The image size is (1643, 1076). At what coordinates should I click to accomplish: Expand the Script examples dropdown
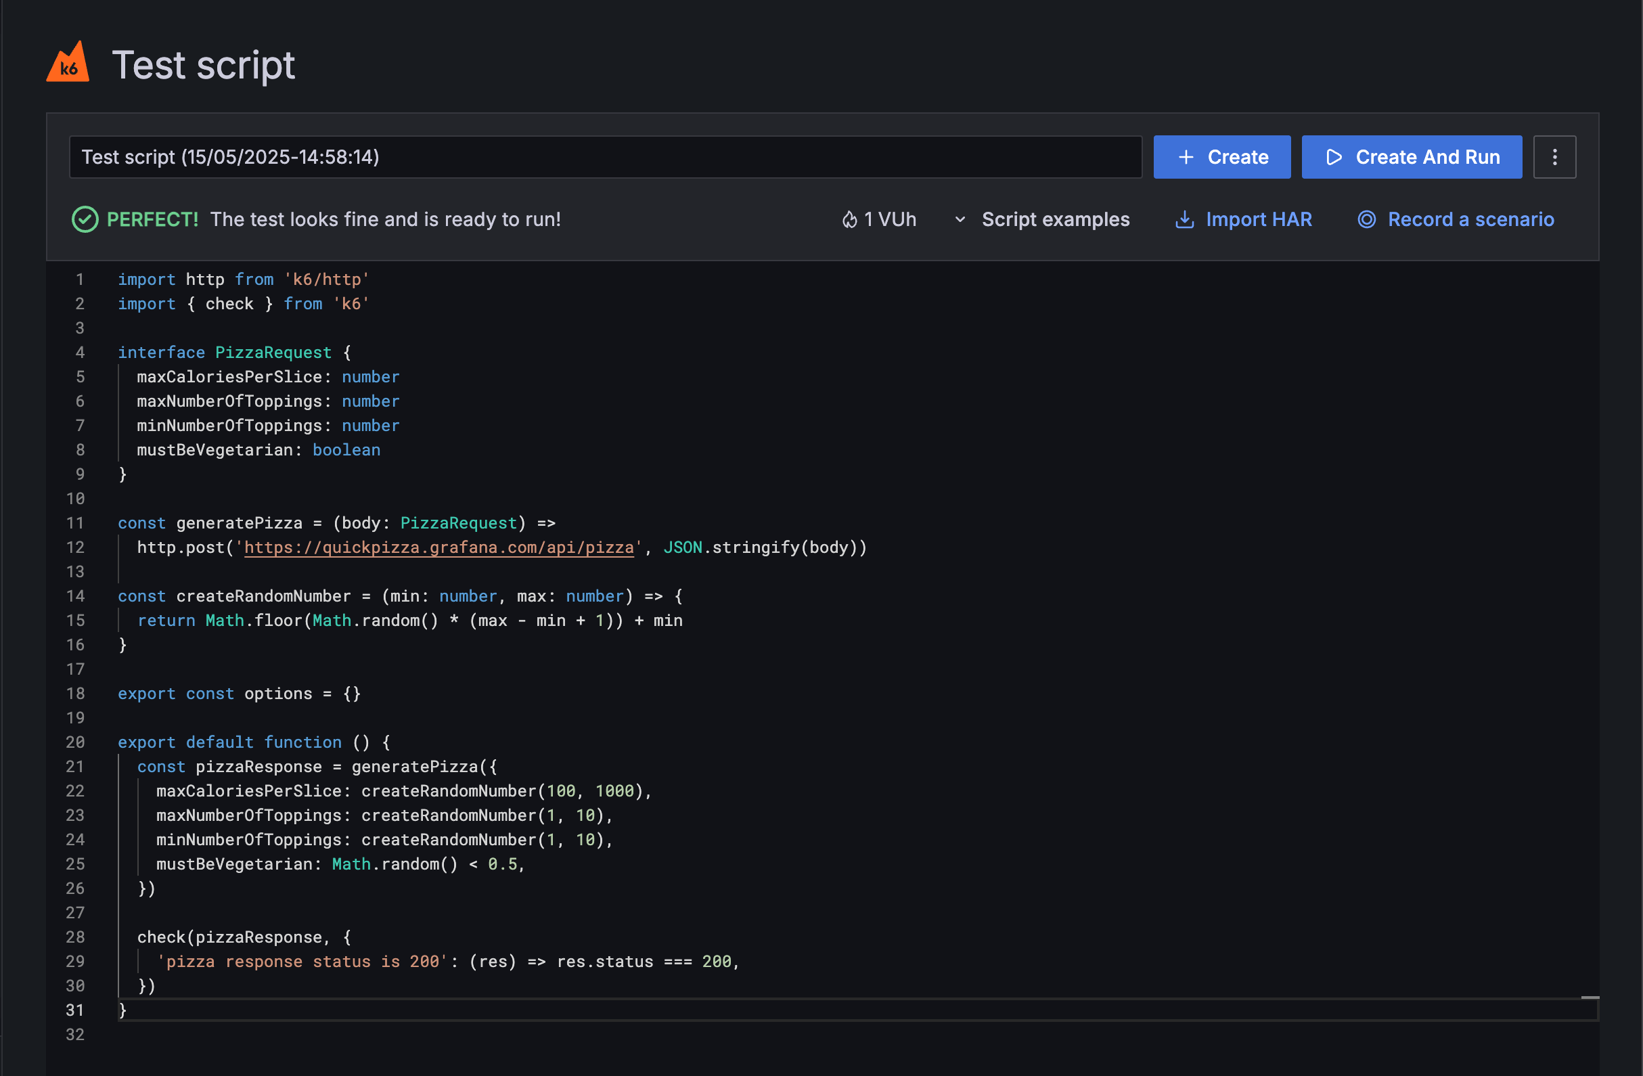[x=1055, y=219]
